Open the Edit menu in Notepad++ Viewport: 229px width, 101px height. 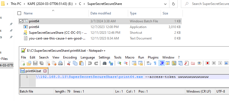[x=33, y=57]
